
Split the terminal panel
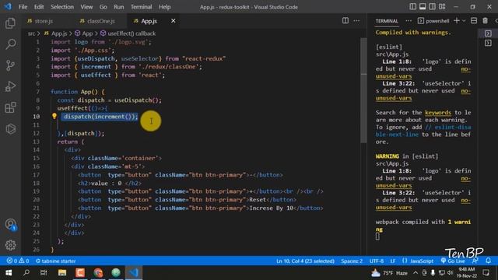[474, 21]
